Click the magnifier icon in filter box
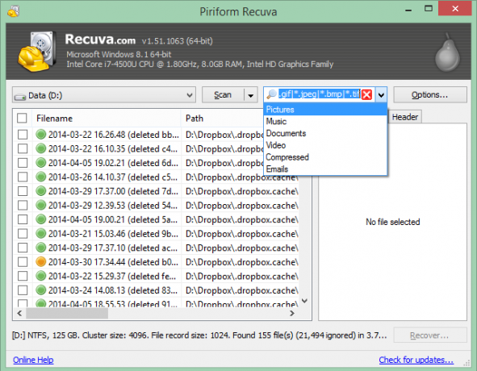Viewport: 477px width, 371px height. [x=271, y=94]
